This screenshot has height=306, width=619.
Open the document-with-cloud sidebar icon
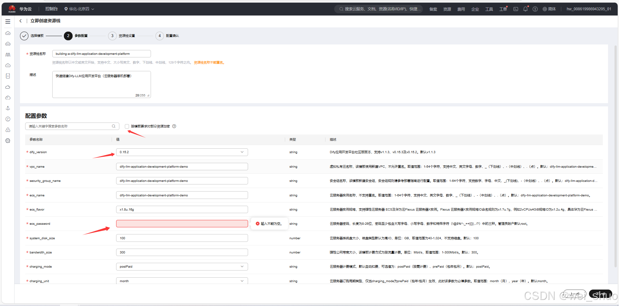[8, 76]
